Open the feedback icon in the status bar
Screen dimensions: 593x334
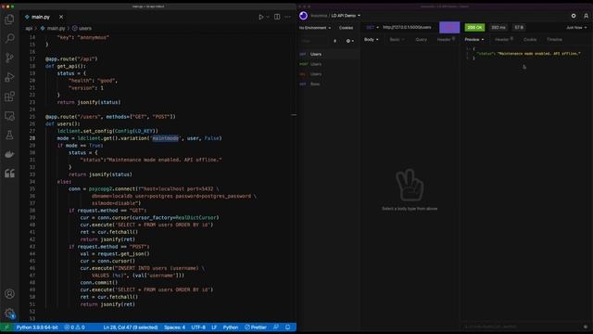click(x=276, y=328)
